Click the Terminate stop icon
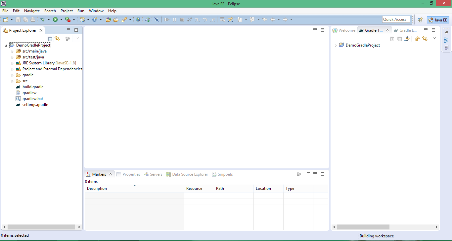This screenshot has width=452, height=241. [x=182, y=20]
